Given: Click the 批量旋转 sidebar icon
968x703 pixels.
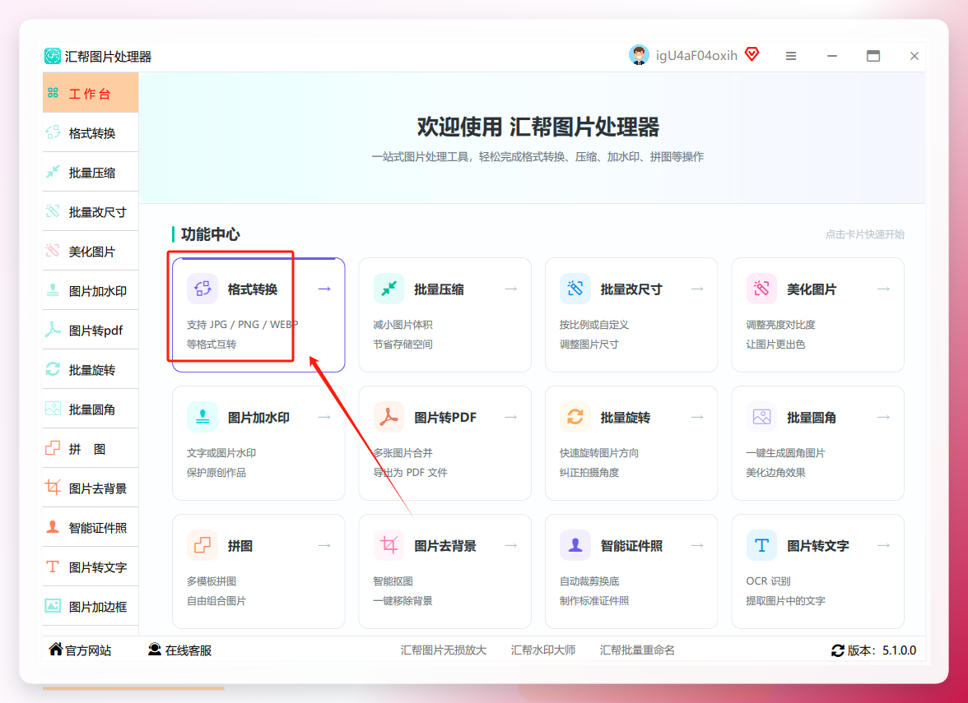Looking at the screenshot, I should [x=53, y=369].
